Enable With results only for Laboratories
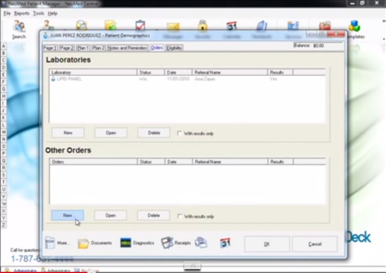Viewport: 386px width, 273px height. click(179, 133)
